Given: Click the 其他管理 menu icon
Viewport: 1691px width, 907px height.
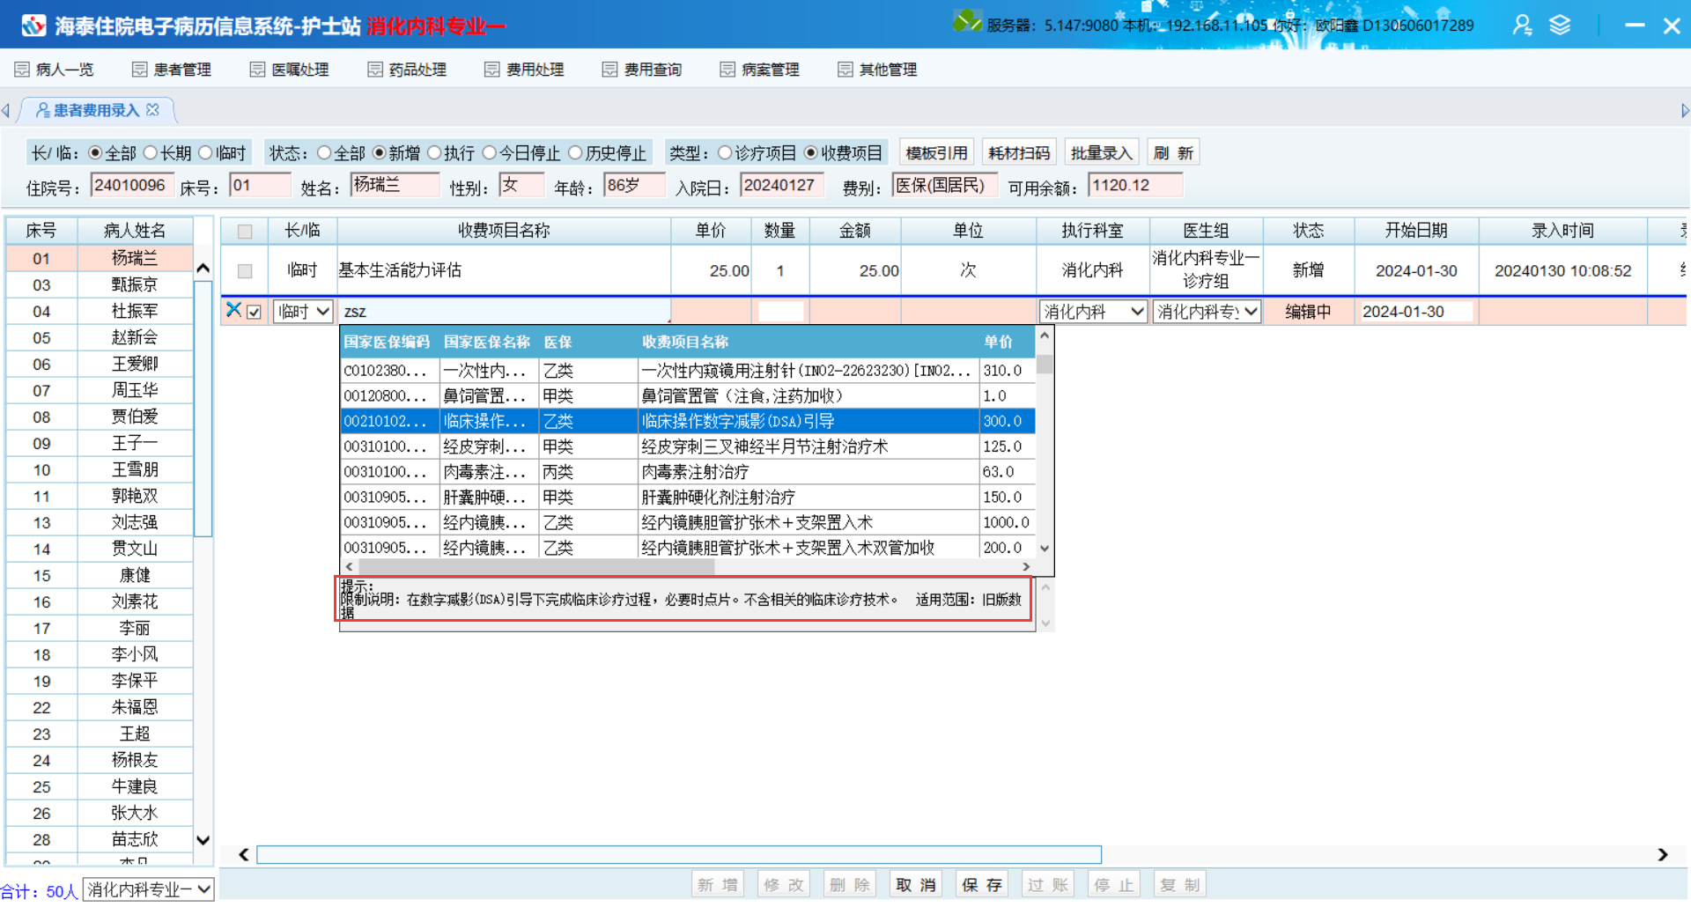Looking at the screenshot, I should tap(845, 70).
